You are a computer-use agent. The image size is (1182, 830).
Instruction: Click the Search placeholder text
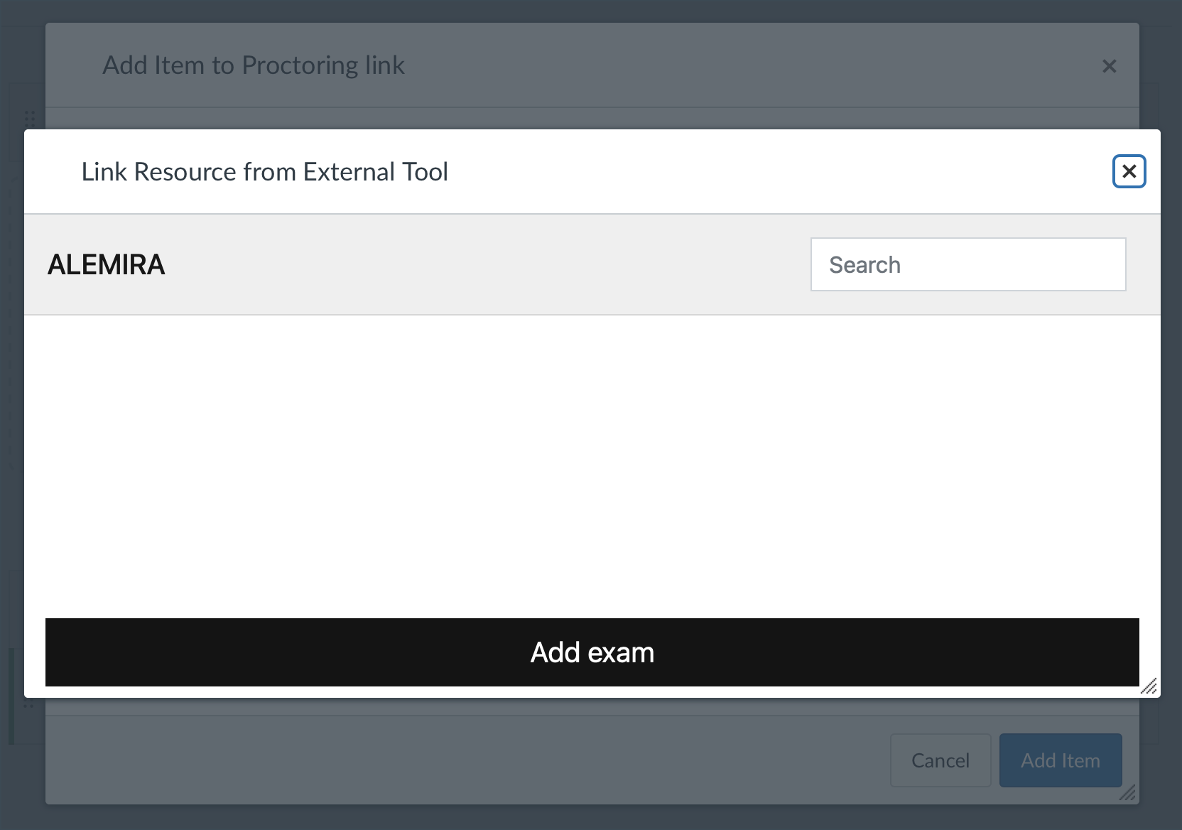tap(864, 265)
